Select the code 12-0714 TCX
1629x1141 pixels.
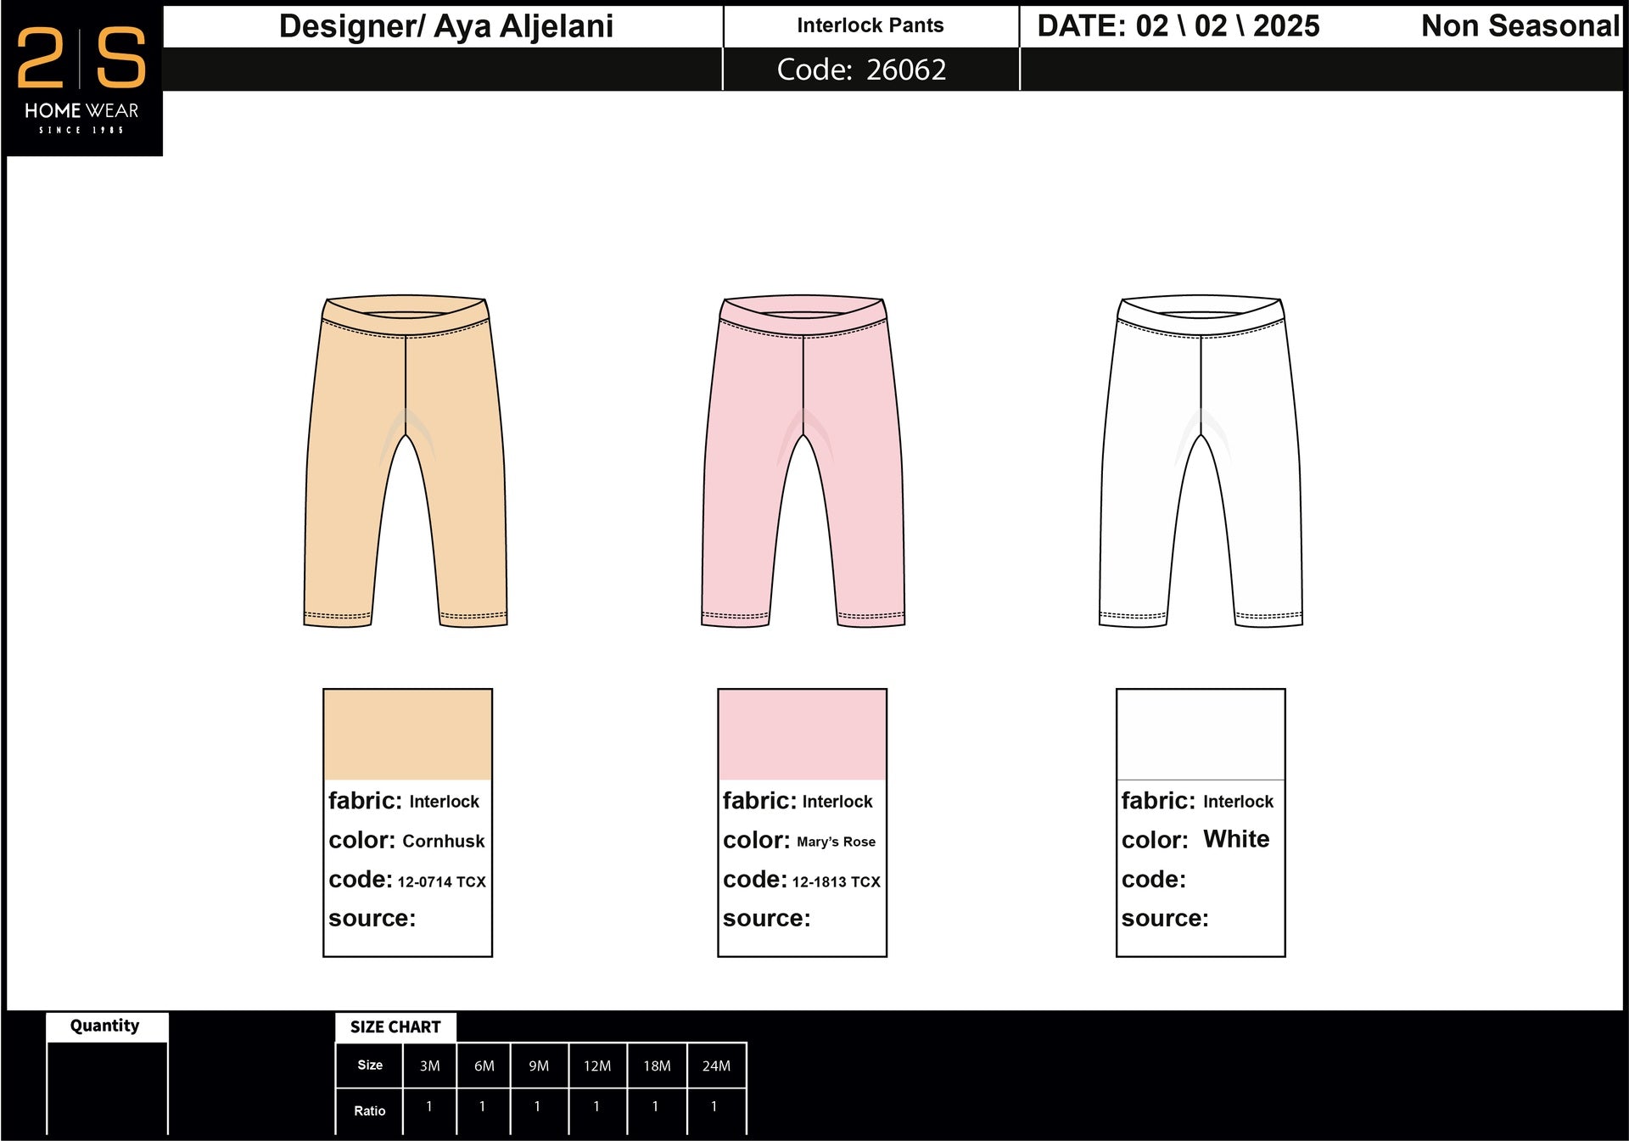point(441,882)
